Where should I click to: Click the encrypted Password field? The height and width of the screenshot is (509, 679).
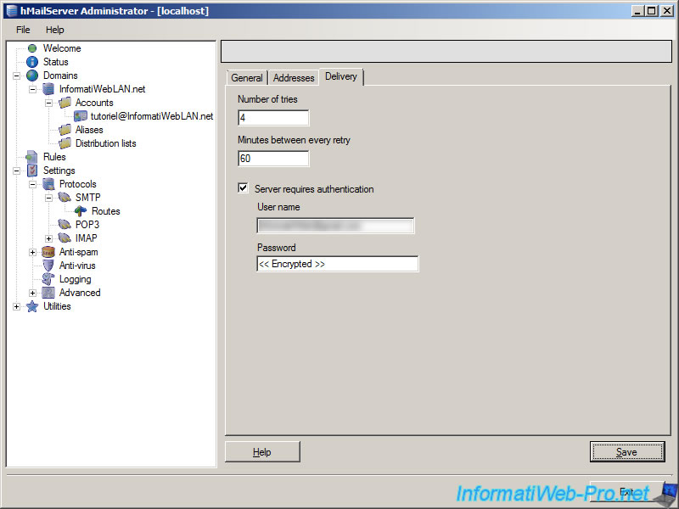pyautogui.click(x=336, y=264)
